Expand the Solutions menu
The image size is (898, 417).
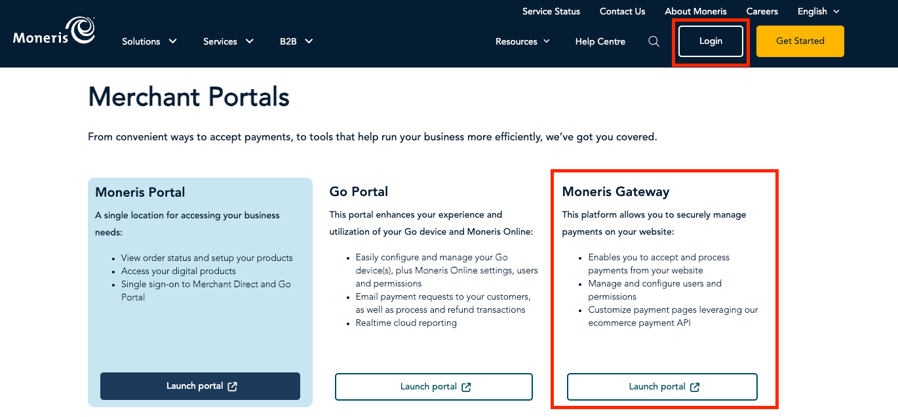(x=149, y=41)
